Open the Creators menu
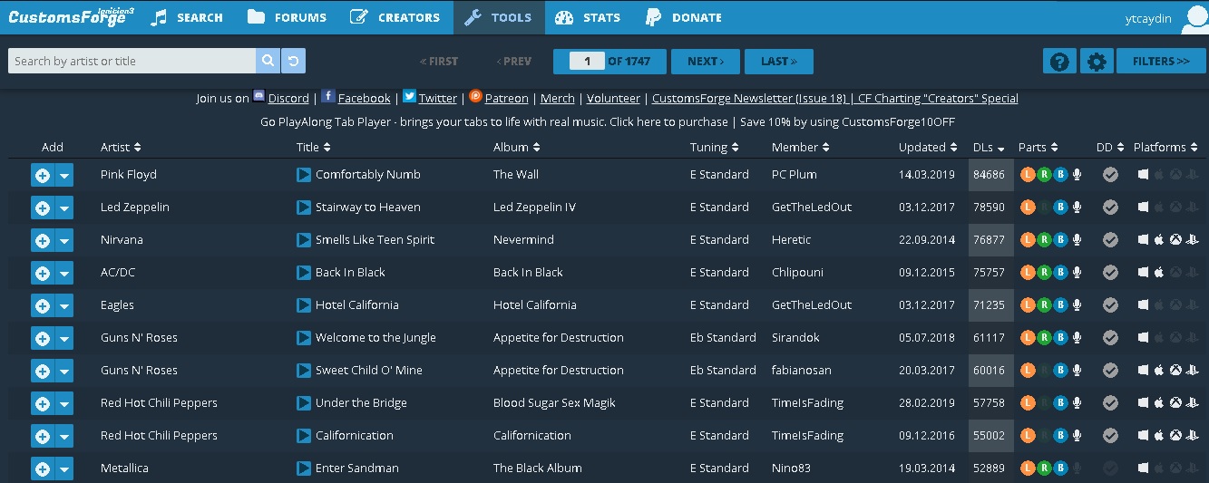 (395, 17)
